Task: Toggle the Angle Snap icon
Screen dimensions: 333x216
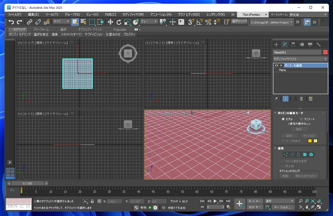Action: pos(199,22)
